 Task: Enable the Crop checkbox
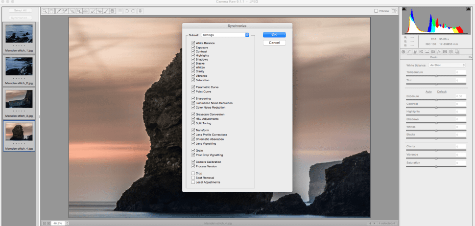[x=193, y=173]
